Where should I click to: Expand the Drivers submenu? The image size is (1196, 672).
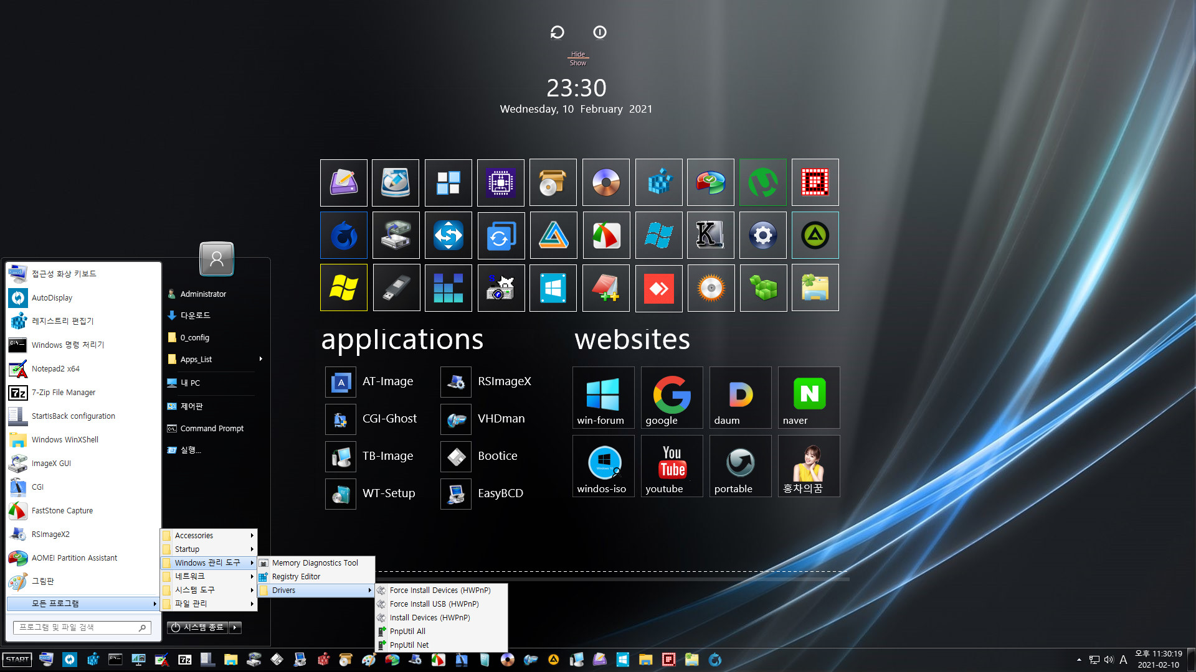click(x=316, y=590)
